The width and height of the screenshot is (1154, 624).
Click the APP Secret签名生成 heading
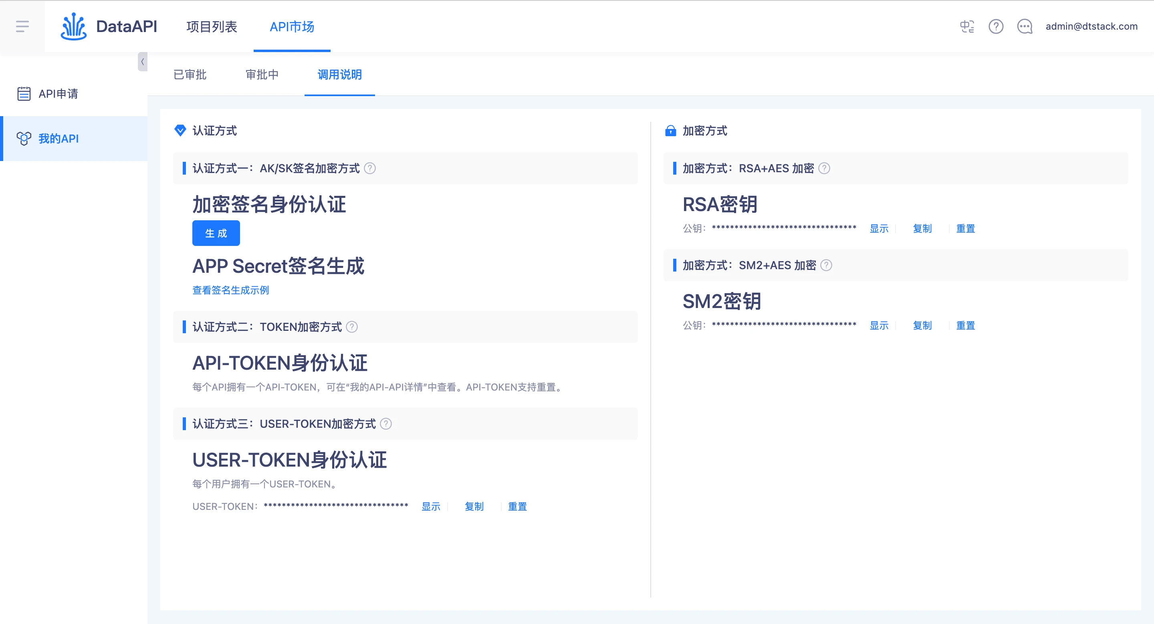click(x=278, y=266)
